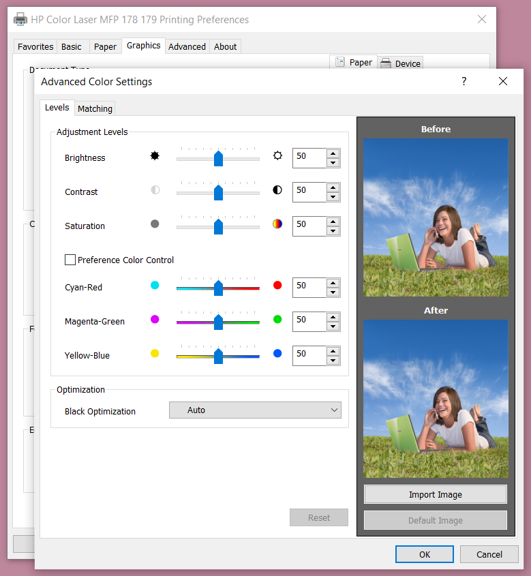Open the Black Optimization dropdown
Image resolution: width=531 pixels, height=576 pixels.
255,410
